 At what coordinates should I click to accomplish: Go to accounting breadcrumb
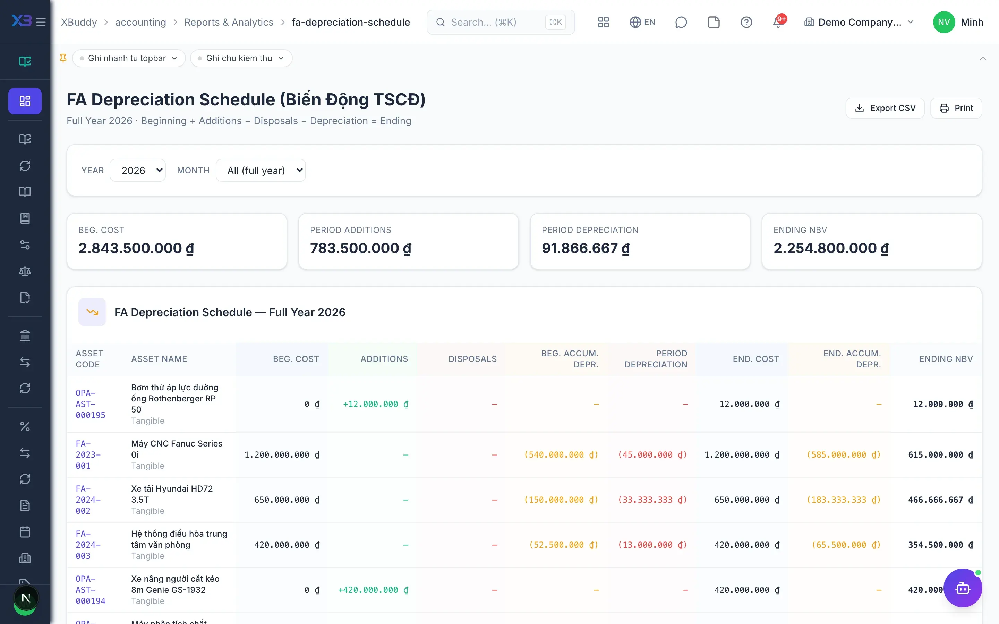pyautogui.click(x=140, y=22)
